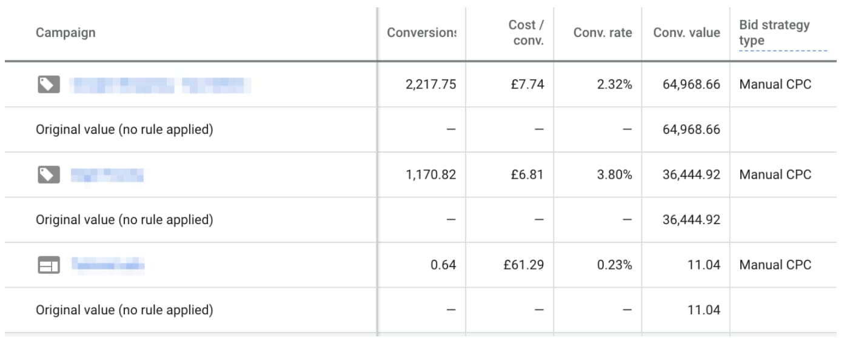This screenshot has width=844, height=338.
Task: Open the blurred campaign name with 3.80% conv. rate
Action: click(x=107, y=175)
